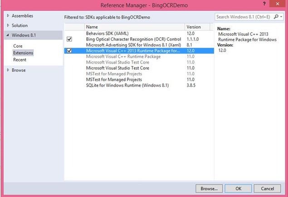Select the Solution category
This screenshot has width=288, height=197.
(20, 25)
